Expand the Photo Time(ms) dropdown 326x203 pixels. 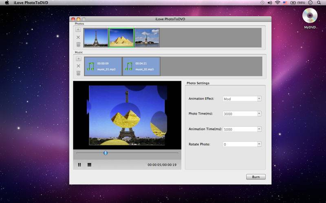coord(259,114)
